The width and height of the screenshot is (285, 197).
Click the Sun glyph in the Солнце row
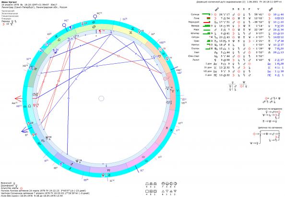215,14
